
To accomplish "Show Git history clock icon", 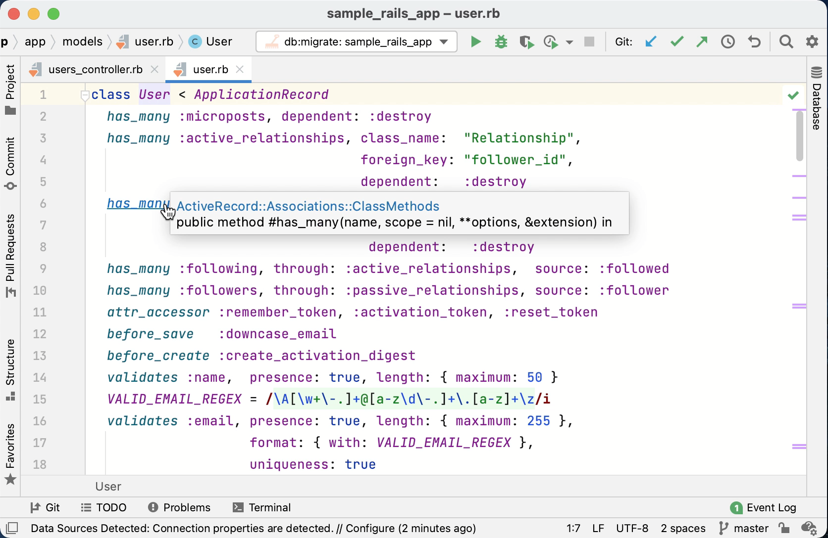I will [727, 42].
